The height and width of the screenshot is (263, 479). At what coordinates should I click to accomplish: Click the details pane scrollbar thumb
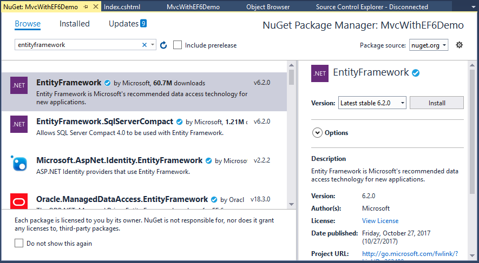[x=473, y=132]
